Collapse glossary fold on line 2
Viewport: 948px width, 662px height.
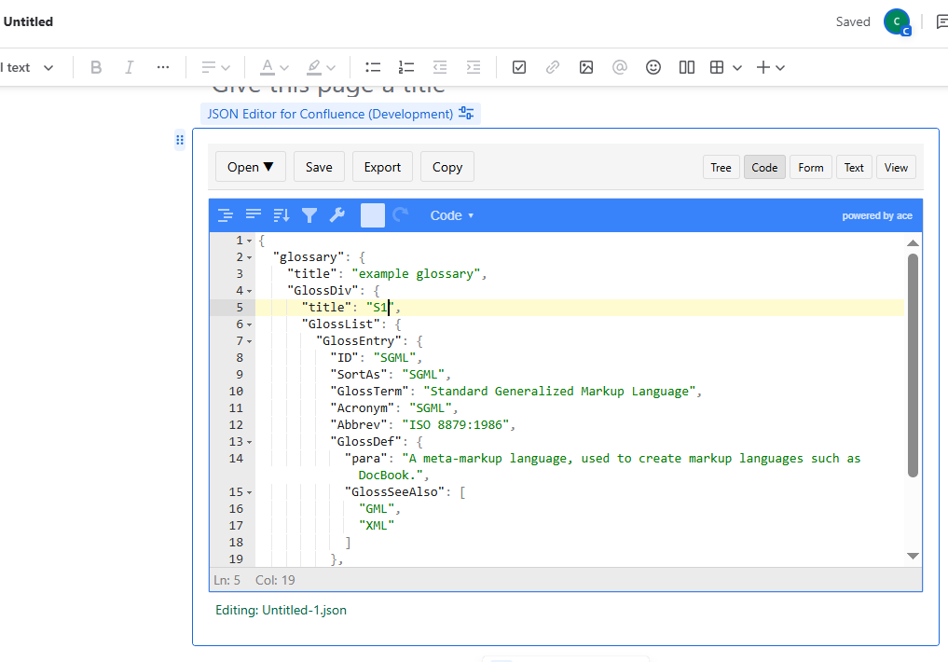[249, 257]
